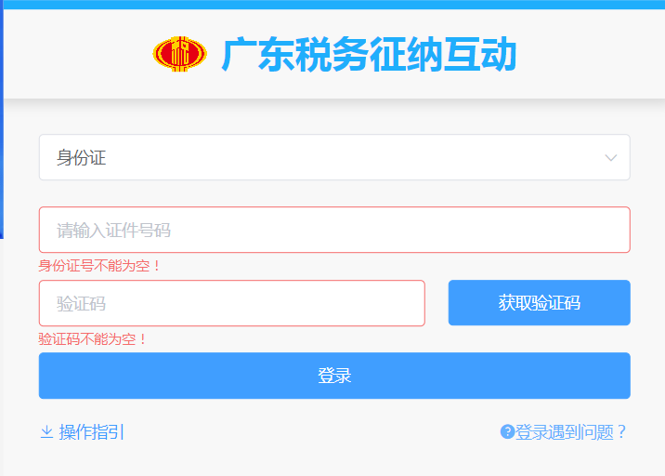Viewport: 665px width, 476px height.
Task: Click the 身份证号不能为空！ error message
Action: coord(99,266)
